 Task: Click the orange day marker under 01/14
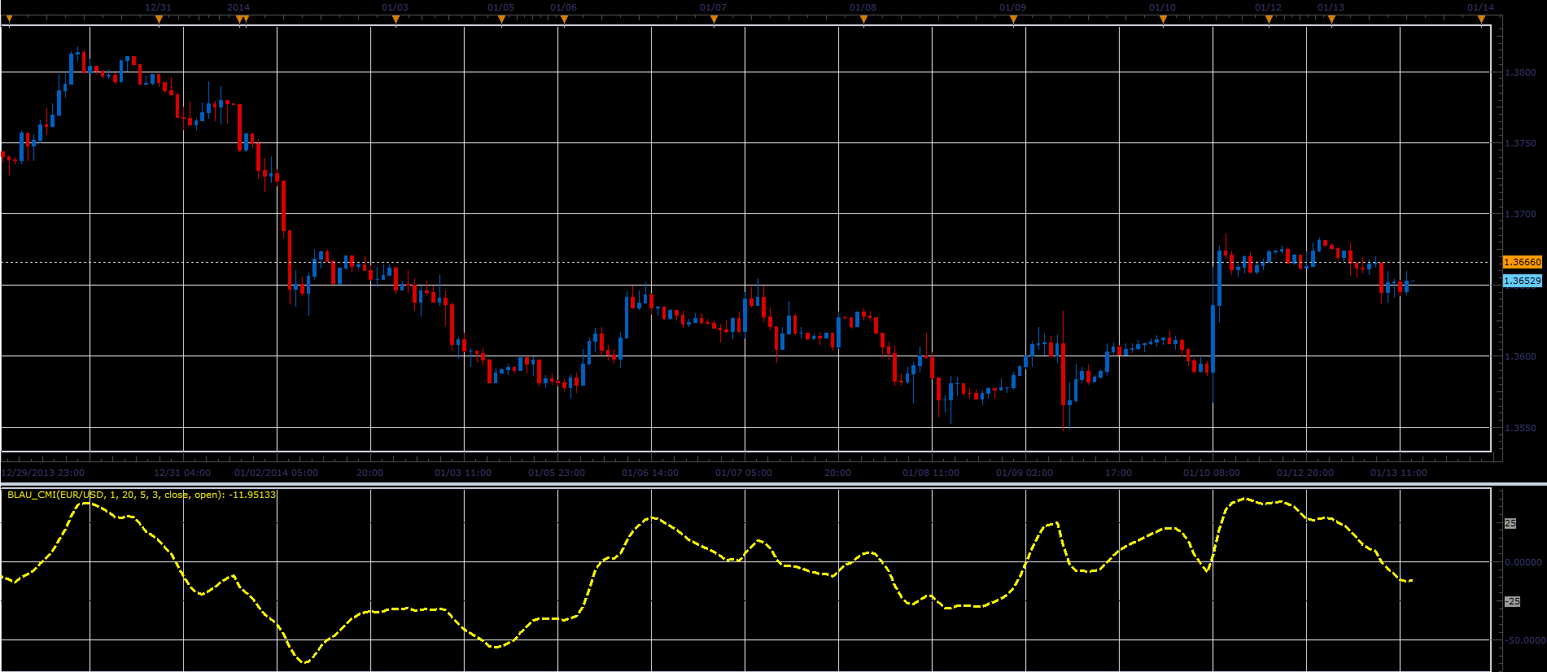[x=1481, y=21]
